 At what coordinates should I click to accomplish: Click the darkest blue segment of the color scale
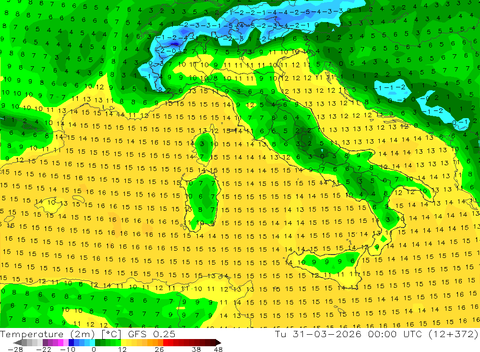pyautogui.click(x=71, y=343)
